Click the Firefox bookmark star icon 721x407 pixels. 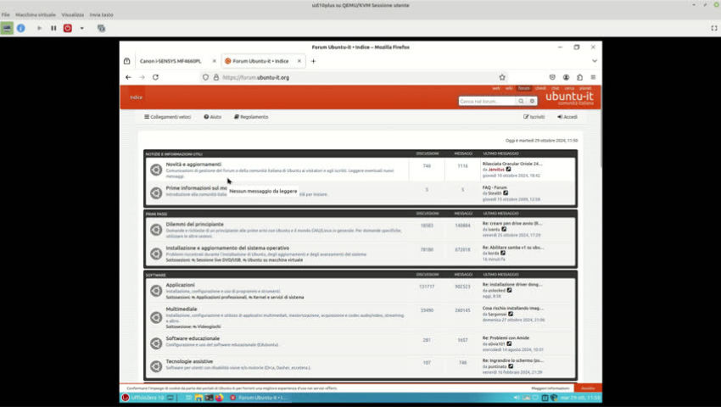(502, 77)
